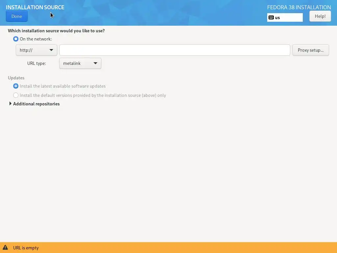
Task: Click the URL type label
Action: (x=37, y=64)
